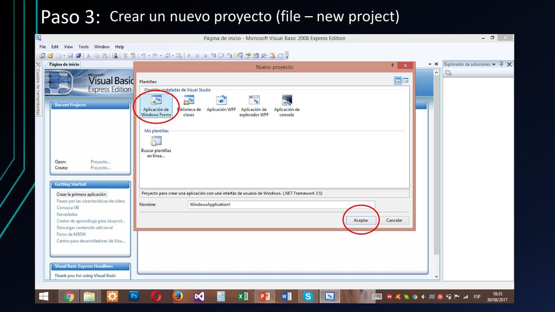This screenshot has width=555, height=312.
Task: Open Google Chrome from taskbar
Action: pos(69,296)
